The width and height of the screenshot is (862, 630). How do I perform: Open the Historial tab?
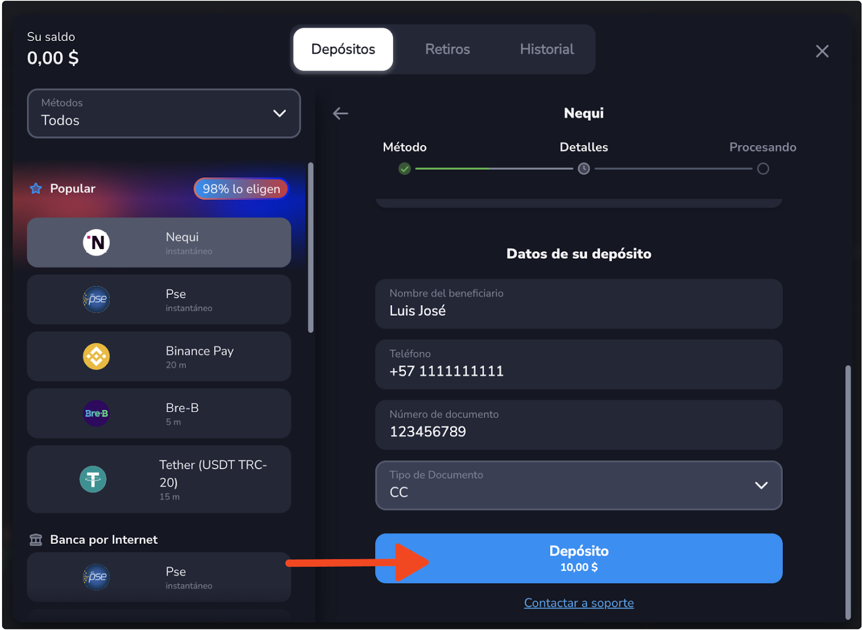point(546,50)
